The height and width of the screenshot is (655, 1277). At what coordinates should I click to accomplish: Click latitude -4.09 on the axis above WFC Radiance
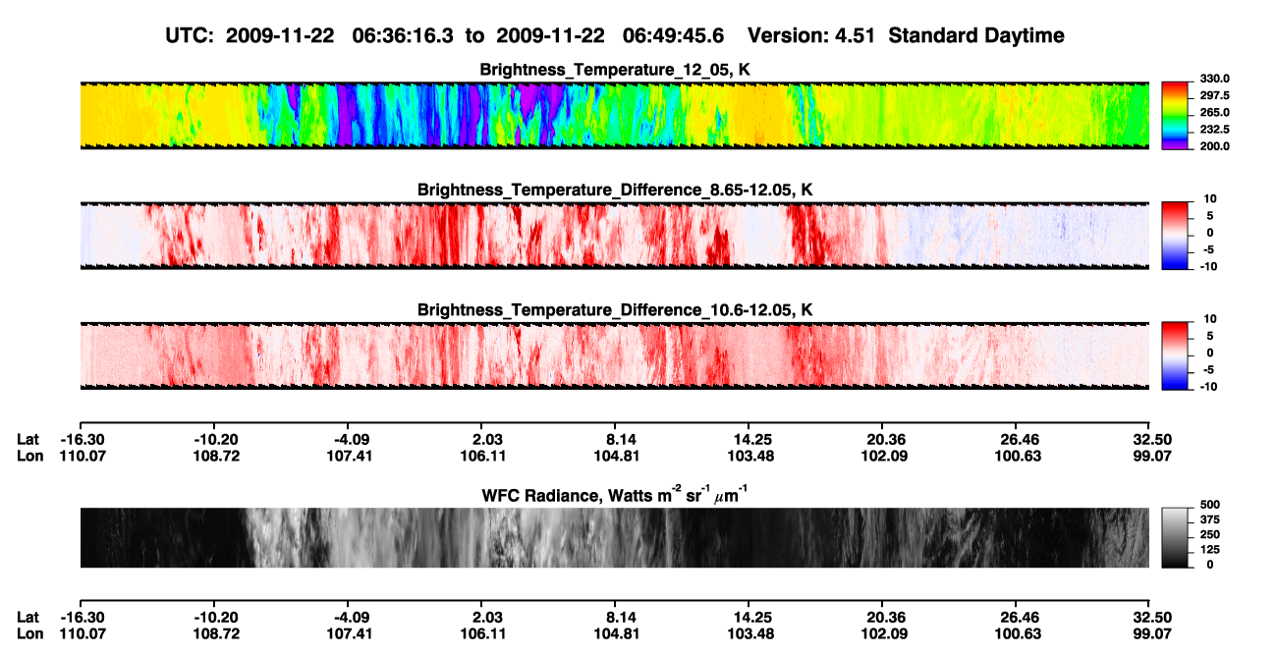click(347, 440)
